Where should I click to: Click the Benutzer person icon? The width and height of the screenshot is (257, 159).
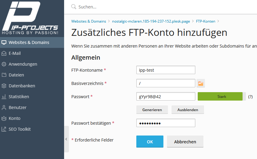(x=4, y=108)
